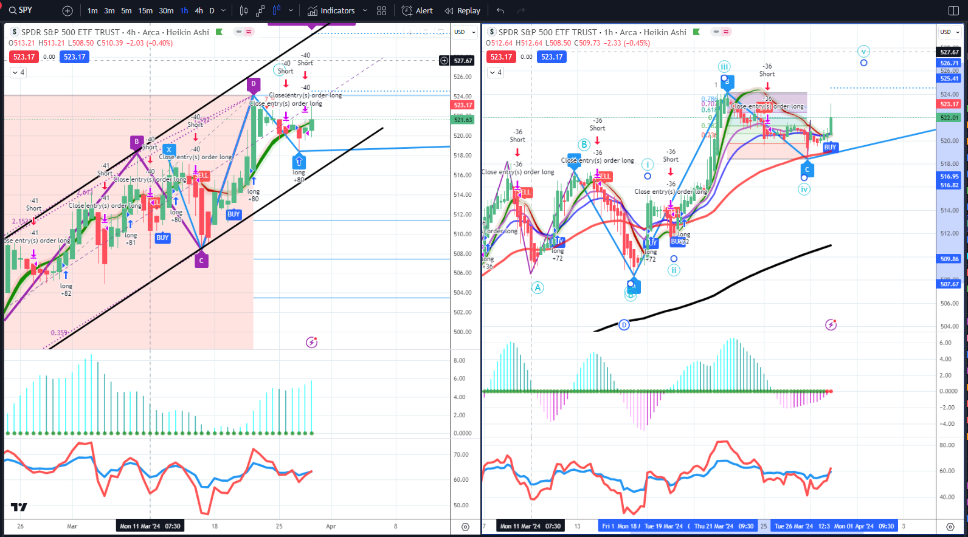Expand the timeframe interval dropdown
The image size is (968, 537).
(x=224, y=11)
